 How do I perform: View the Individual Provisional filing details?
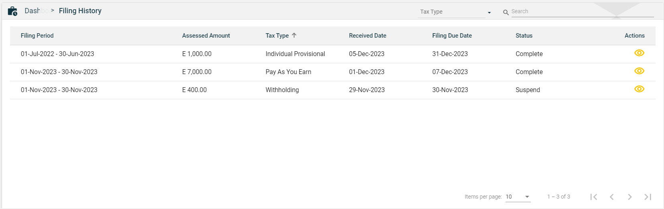(639, 53)
